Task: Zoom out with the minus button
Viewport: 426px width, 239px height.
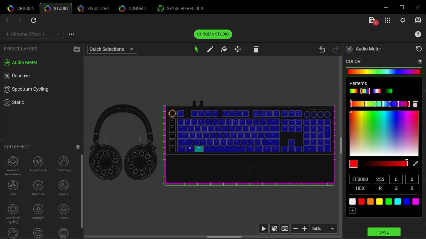Action: pos(295,229)
